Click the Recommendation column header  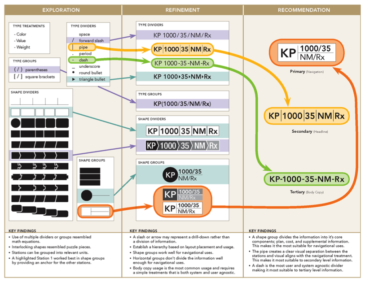pyautogui.click(x=303, y=10)
